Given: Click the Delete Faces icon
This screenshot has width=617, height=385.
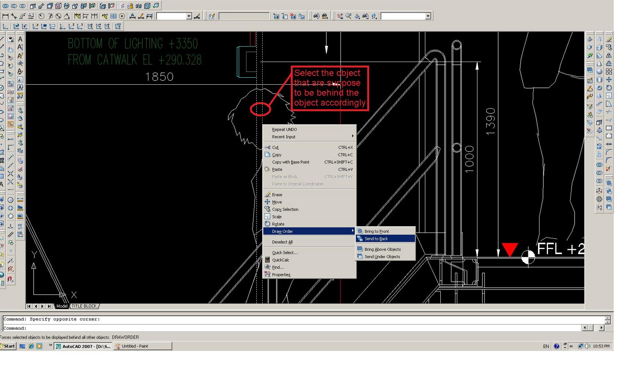Looking at the screenshot, I should coord(58,6).
